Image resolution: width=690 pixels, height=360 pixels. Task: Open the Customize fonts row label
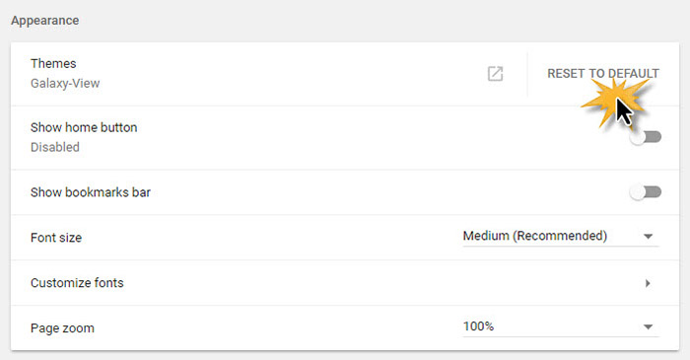(77, 282)
